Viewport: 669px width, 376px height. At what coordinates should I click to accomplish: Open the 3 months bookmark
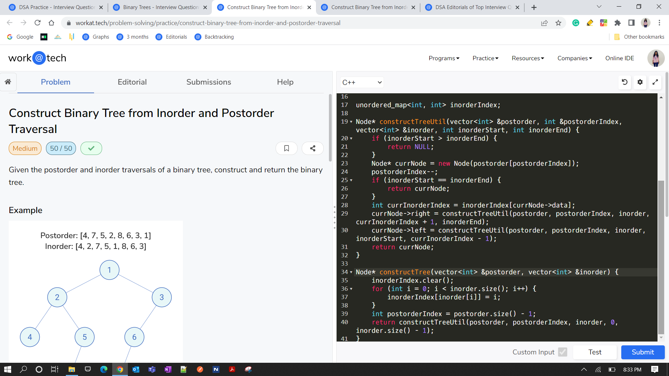click(133, 37)
